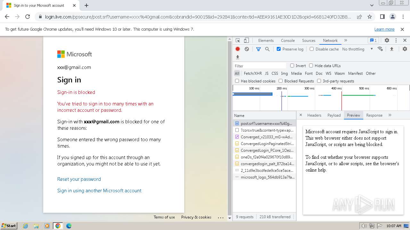Enable Disable cache checkbox
Image resolution: width=410 pixels, height=230 pixels.
pos(312,49)
